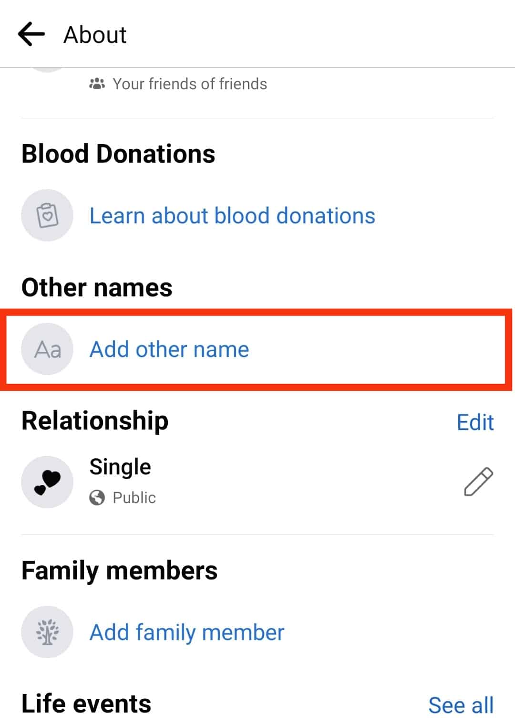Tap the Family members heading
This screenshot has height=725, width=515.
pos(119,570)
